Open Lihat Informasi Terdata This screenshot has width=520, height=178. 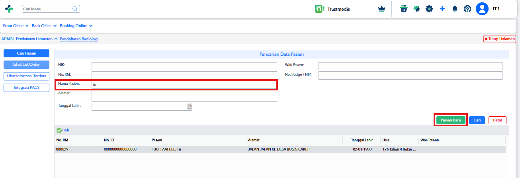coord(26,76)
